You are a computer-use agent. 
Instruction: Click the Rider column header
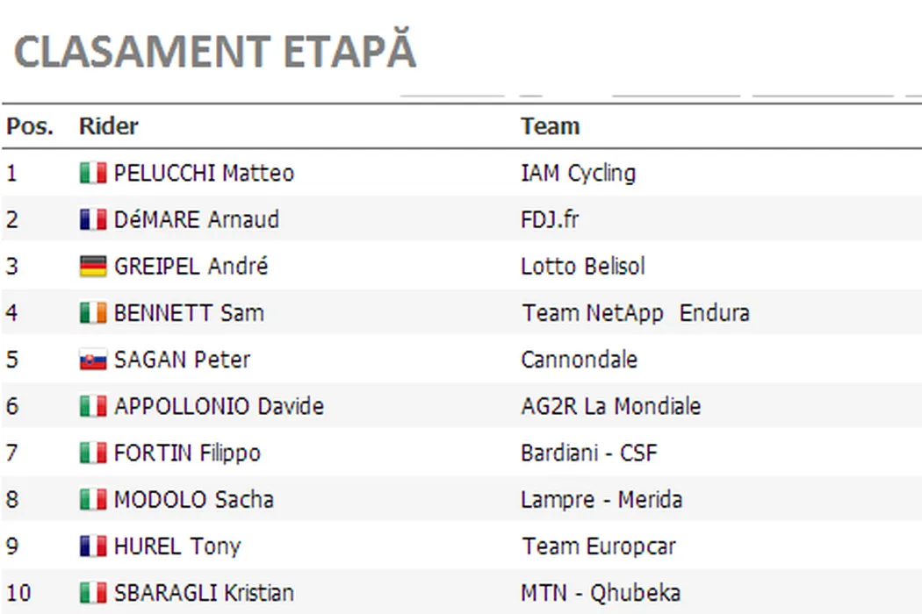(x=109, y=126)
